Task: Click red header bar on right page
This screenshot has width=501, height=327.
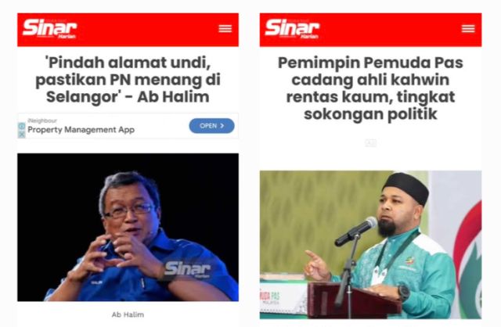Action: tap(370, 30)
